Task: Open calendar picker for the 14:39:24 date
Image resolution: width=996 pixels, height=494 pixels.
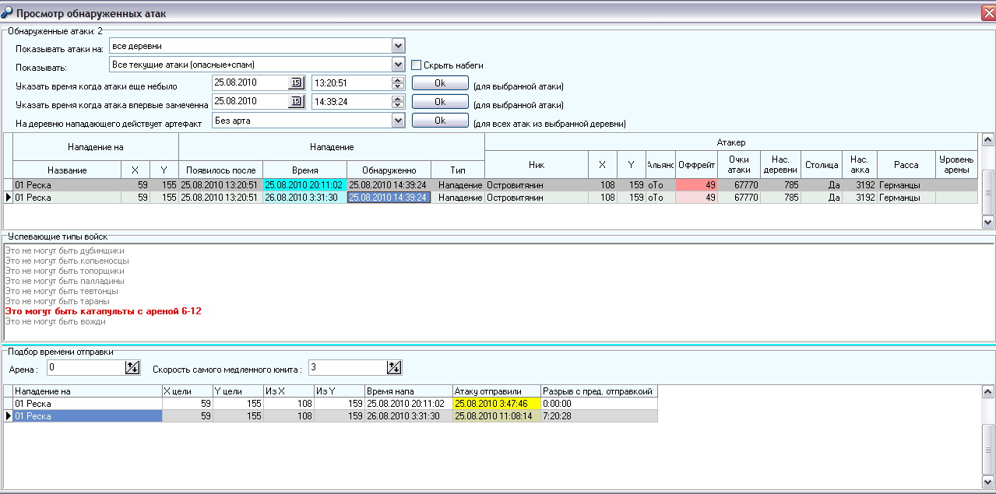Action: click(296, 101)
